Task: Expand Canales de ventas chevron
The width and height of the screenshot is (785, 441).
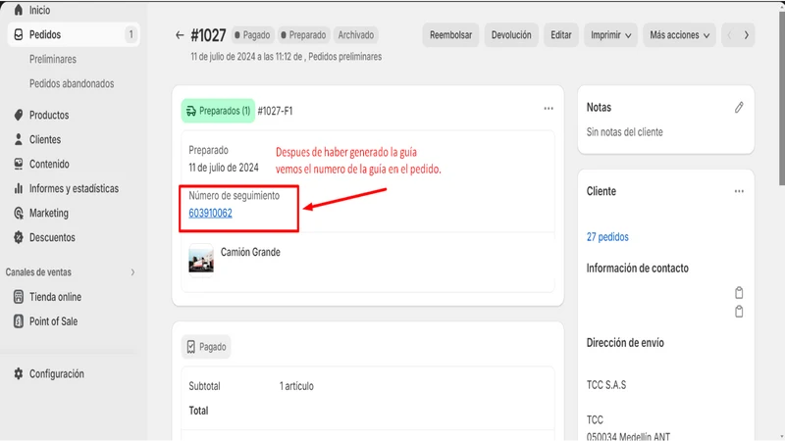Action: click(x=132, y=272)
